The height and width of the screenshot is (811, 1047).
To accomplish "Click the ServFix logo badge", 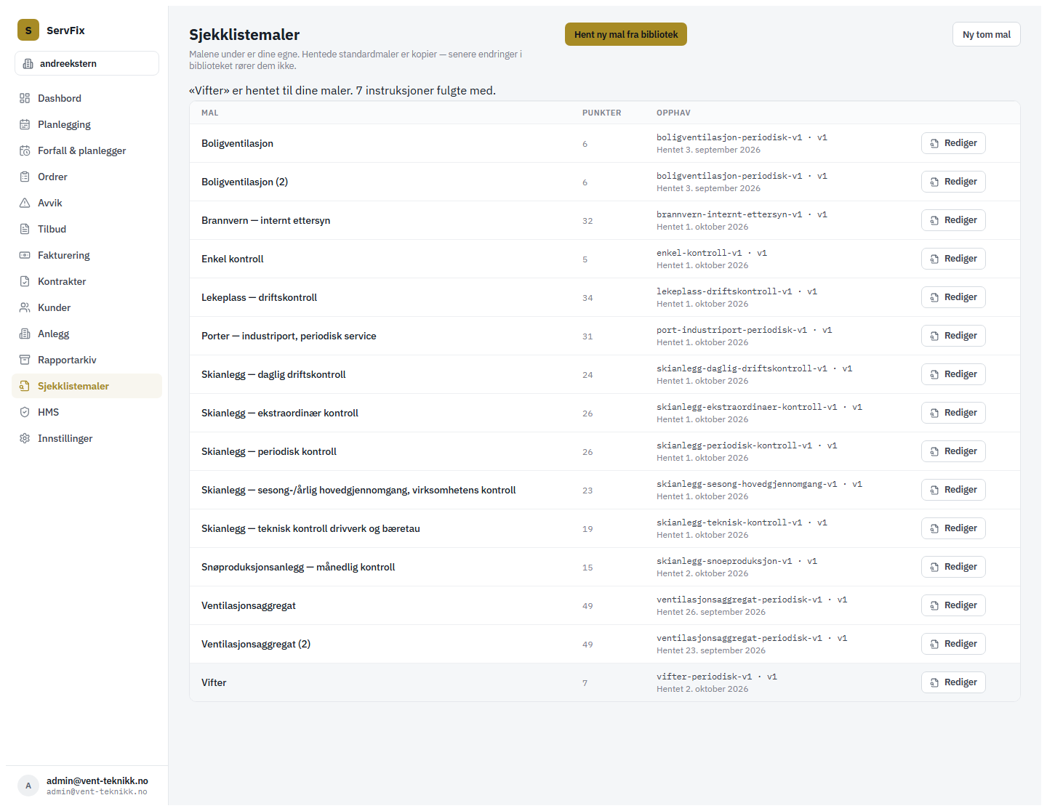I will click(x=28, y=30).
